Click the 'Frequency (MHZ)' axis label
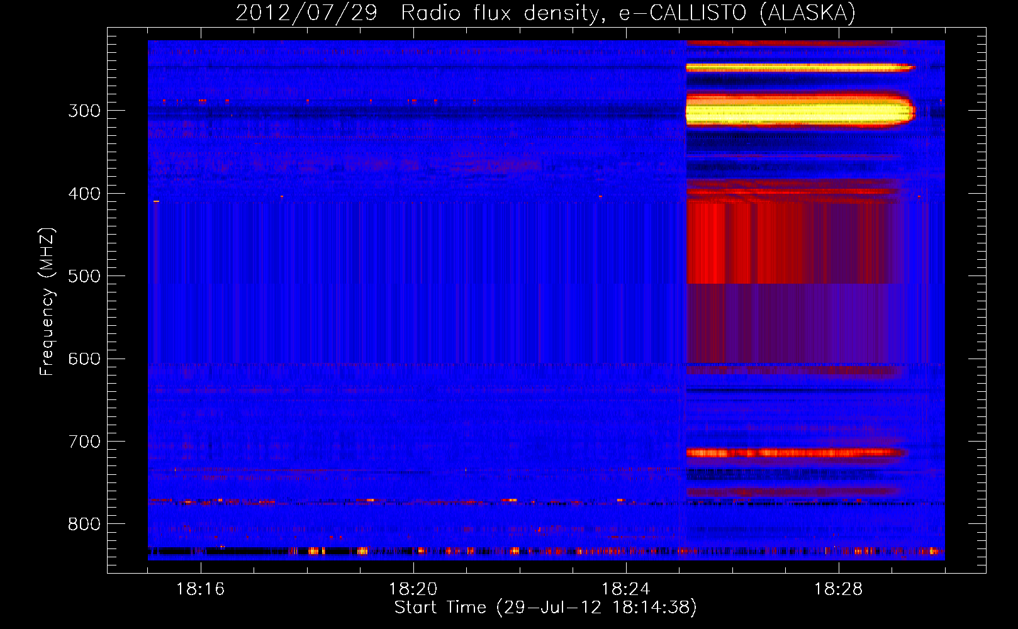Screen dimensions: 1018x629 tap(47, 301)
